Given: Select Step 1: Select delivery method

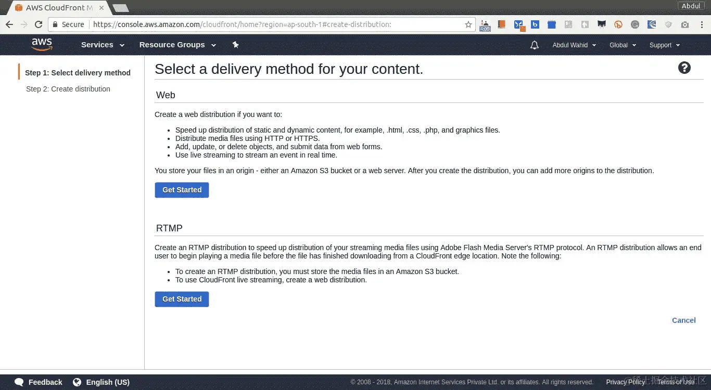Looking at the screenshot, I should click(78, 73).
